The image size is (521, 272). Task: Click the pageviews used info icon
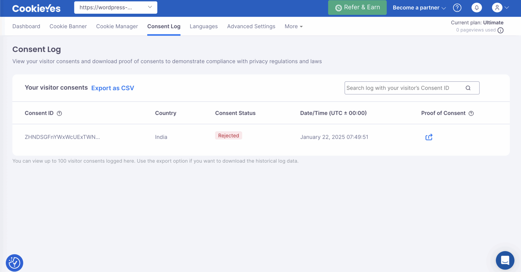501,30
